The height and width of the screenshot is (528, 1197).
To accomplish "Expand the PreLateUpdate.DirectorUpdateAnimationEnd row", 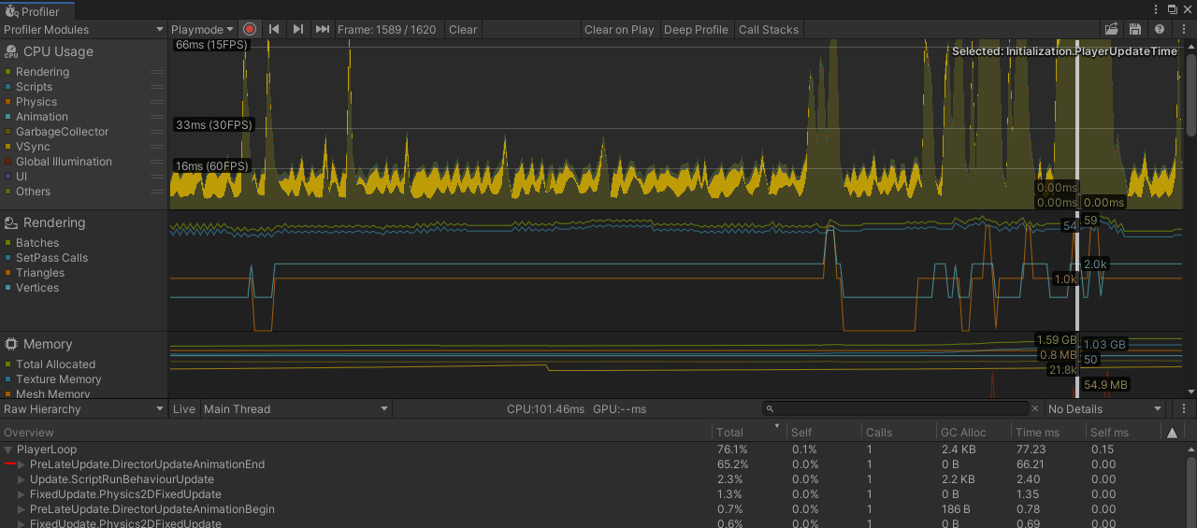I will coord(22,464).
